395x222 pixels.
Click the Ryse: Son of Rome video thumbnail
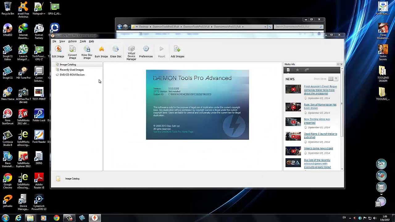pos(293,107)
